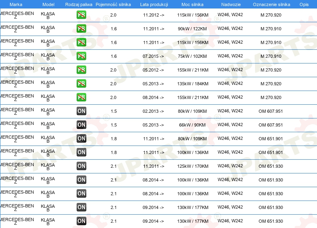Sort by the Marka column header

click(x=16, y=4)
